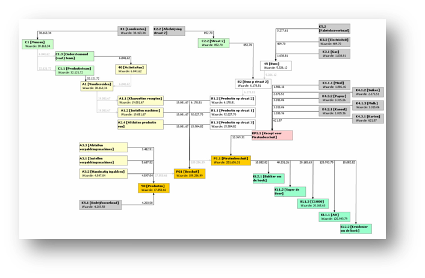Image resolution: width=425 pixels, height=278 pixels.
Task: Click the 128.993,79 edge value leading to AH
Action: pyautogui.click(x=327, y=162)
